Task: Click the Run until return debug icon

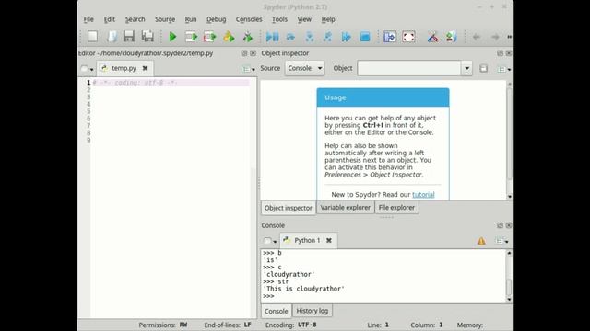Action: coord(328,37)
